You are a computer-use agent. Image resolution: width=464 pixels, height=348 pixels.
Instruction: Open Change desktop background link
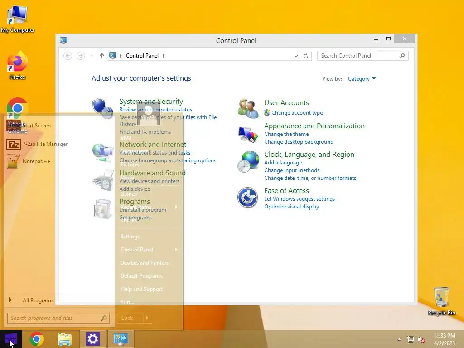(299, 142)
